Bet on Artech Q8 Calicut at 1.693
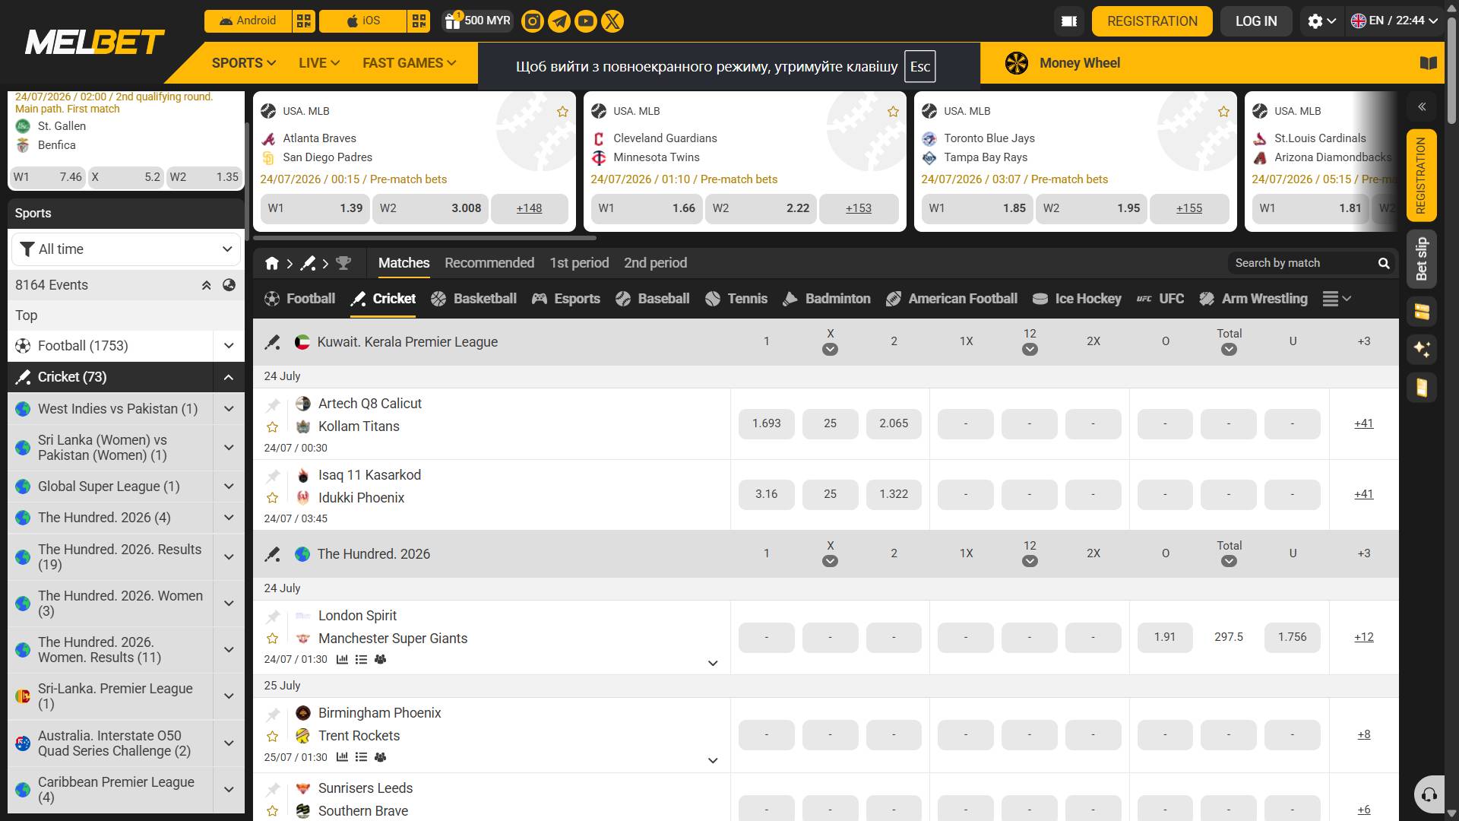 (766, 423)
